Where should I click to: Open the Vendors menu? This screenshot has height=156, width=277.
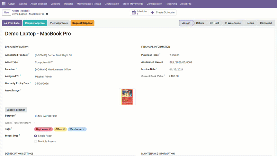pos(55,4)
